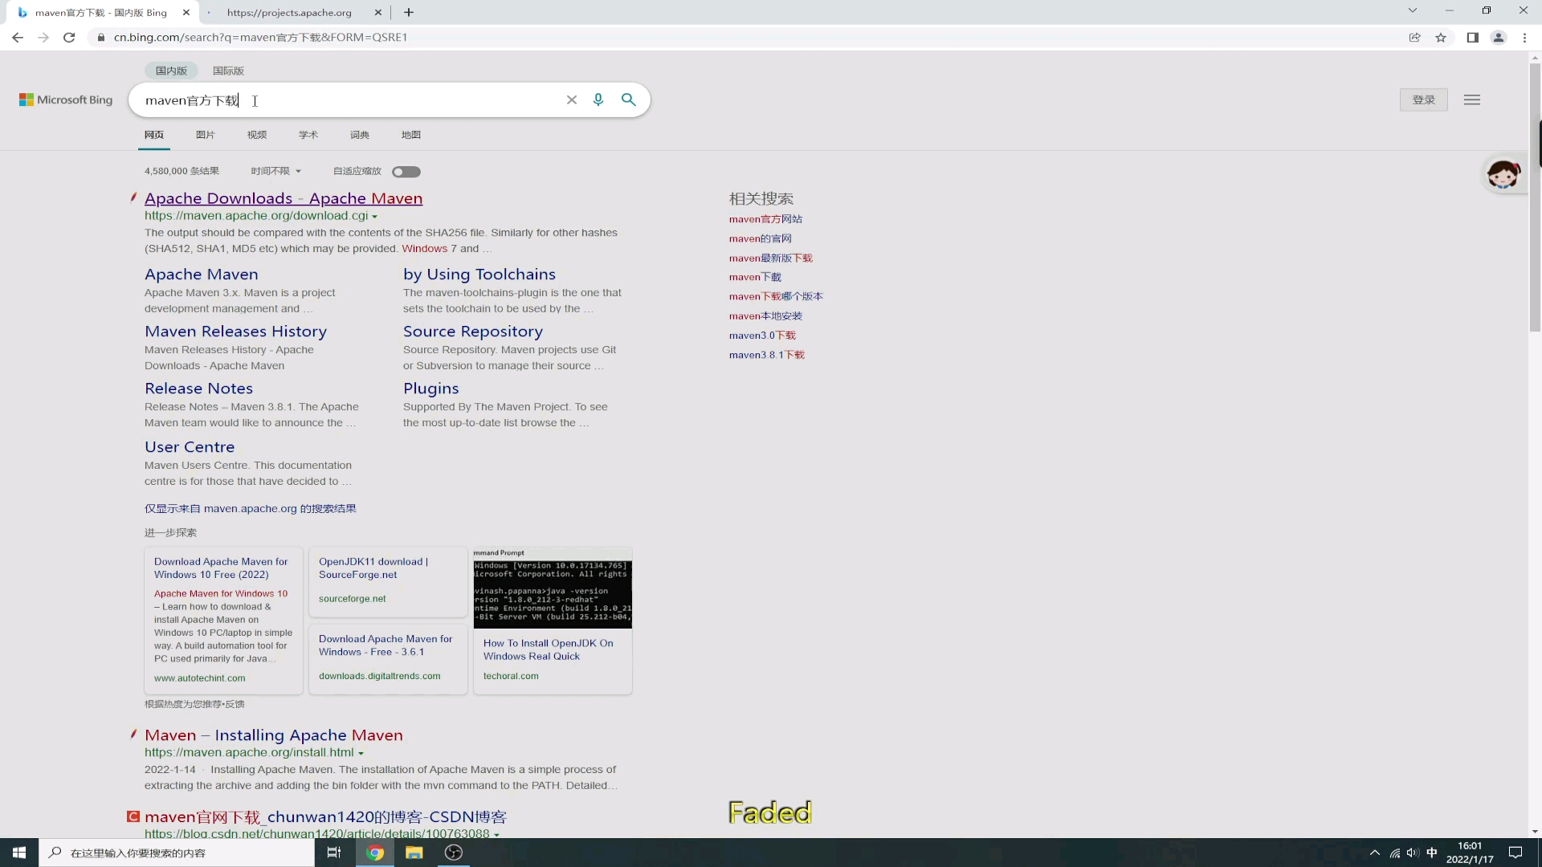Show only maven.apache.org results link
This screenshot has height=867, width=1542.
click(x=251, y=509)
